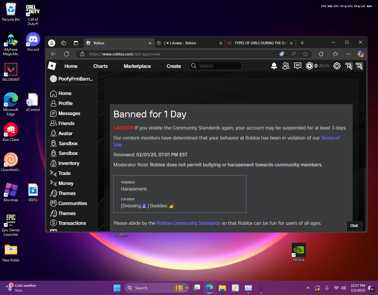Viewport: 378px width, 295px height.
Task: Close the YouTube video tab
Action: coord(291,43)
